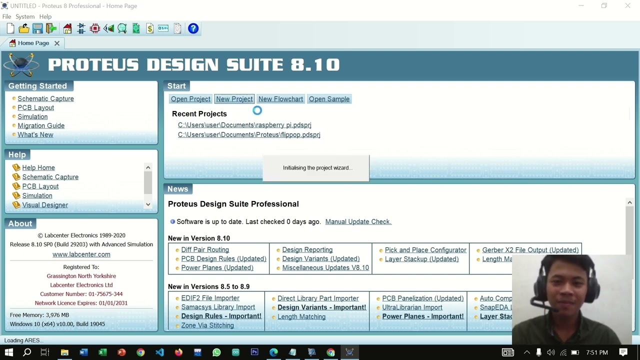Viewport: 640px width, 360px height.
Task: Click the News panel scroll up arrow
Action: point(629,202)
